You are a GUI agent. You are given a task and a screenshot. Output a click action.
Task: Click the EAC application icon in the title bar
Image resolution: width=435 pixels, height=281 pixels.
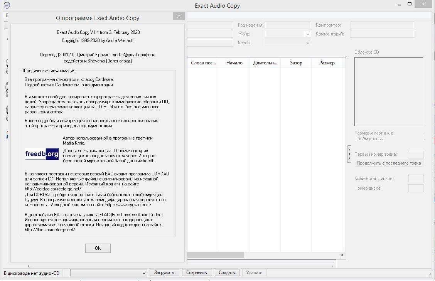7,5
